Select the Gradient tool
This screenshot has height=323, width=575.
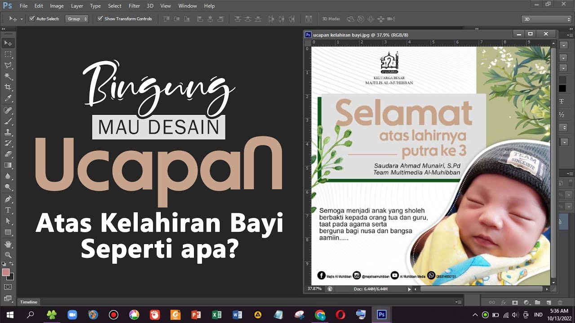(x=8, y=165)
